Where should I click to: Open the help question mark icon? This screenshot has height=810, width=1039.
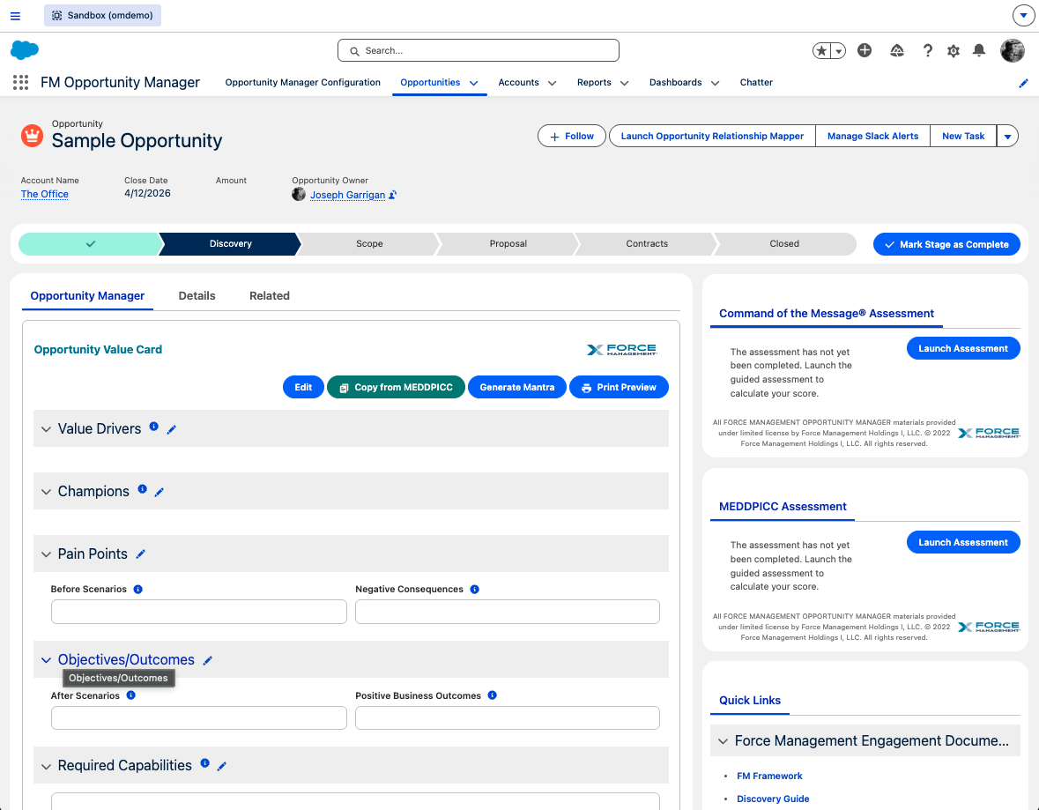point(927,51)
